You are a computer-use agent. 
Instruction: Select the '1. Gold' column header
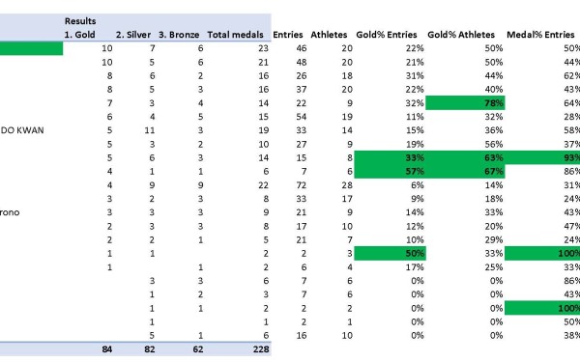pyautogui.click(x=79, y=35)
